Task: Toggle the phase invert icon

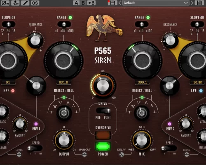Action: click(5, 3)
